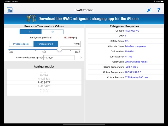The height and width of the screenshot is (126, 168).
Task: Click the temperature slider thumb
Action: 60,50
